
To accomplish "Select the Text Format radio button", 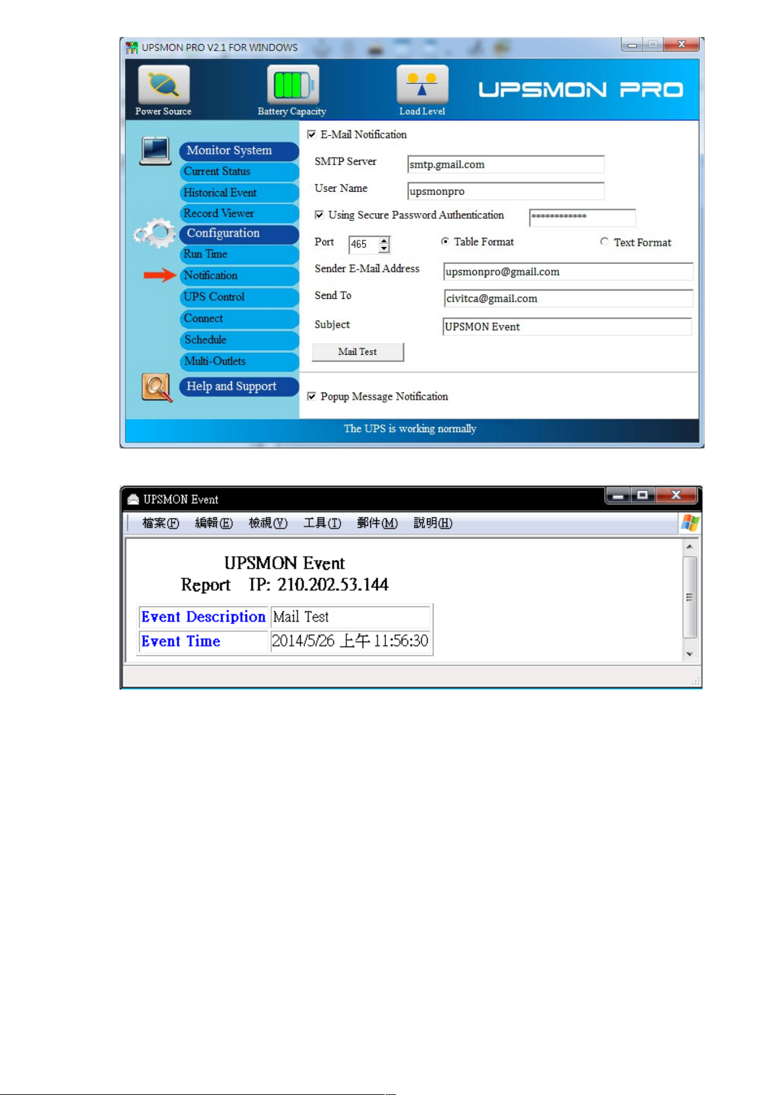I will [x=604, y=241].
